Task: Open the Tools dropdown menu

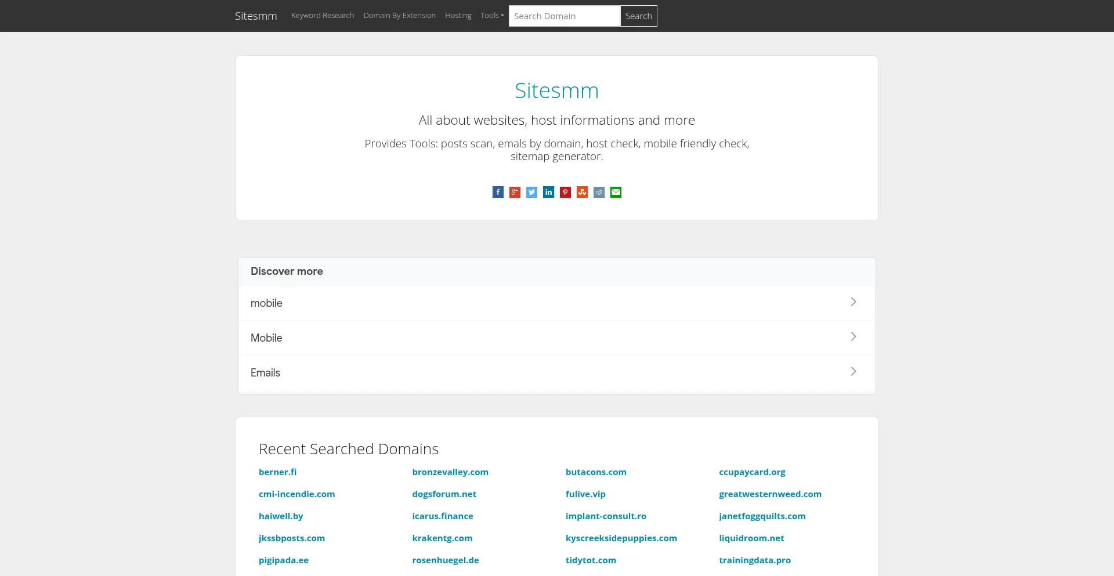Action: [492, 16]
